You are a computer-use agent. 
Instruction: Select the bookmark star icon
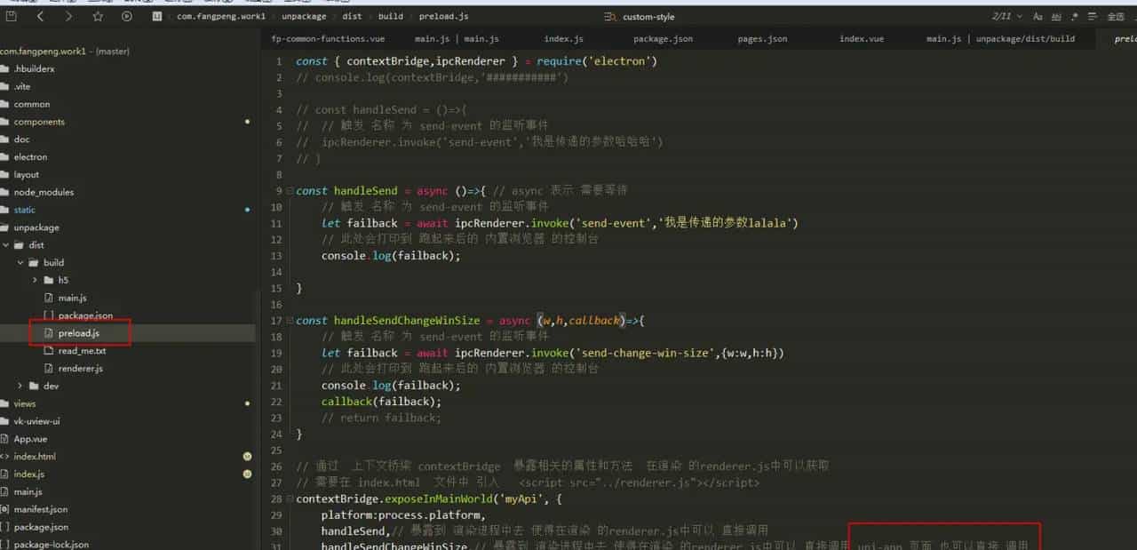pyautogui.click(x=99, y=16)
